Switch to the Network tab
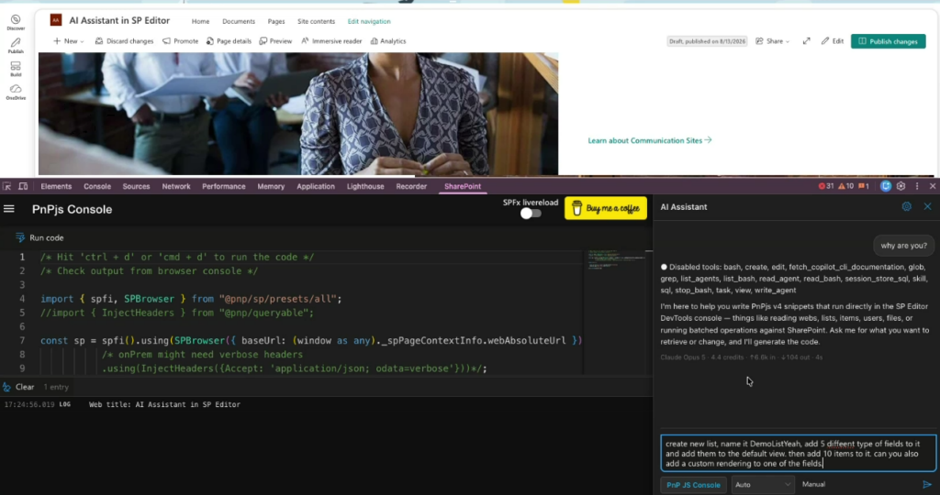Viewport: 940px width, 495px height. pyautogui.click(x=176, y=187)
